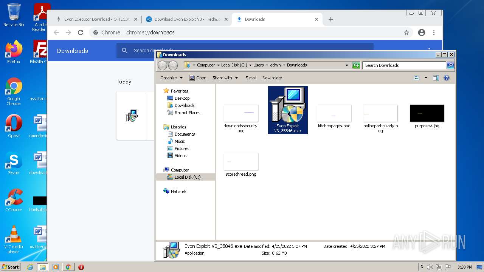The width and height of the screenshot is (484, 272).
Task: Open Google Chrome desktop shortcut
Action: (14, 91)
